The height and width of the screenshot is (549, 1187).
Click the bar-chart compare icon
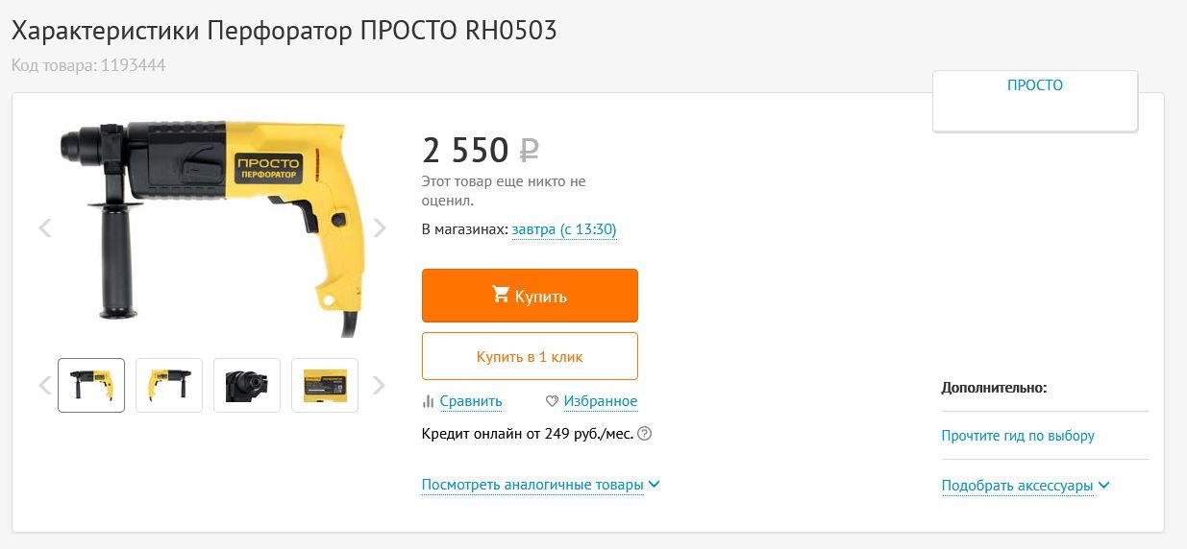[429, 401]
